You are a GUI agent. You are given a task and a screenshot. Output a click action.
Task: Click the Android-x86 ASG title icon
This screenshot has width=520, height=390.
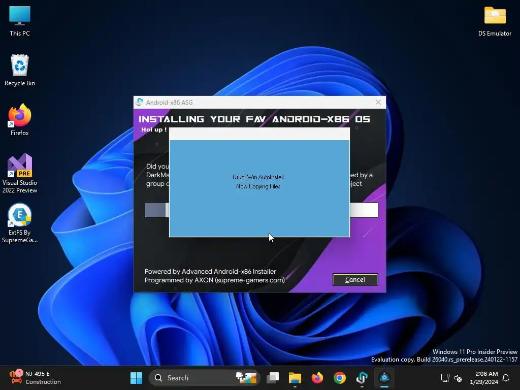(x=140, y=102)
